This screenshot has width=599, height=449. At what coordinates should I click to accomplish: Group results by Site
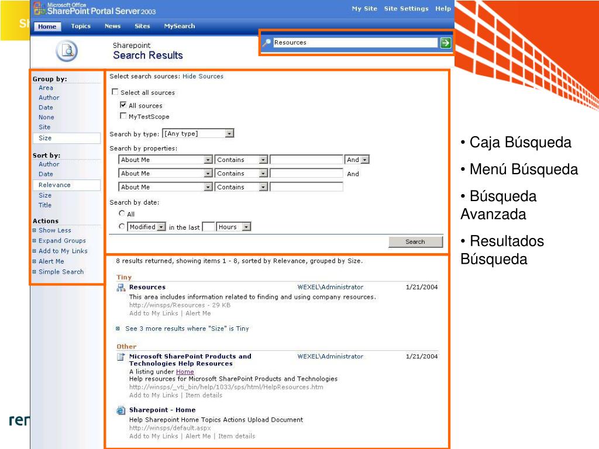pyautogui.click(x=44, y=127)
